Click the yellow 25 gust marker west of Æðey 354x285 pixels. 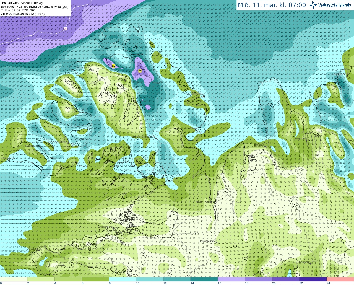pos(114,66)
